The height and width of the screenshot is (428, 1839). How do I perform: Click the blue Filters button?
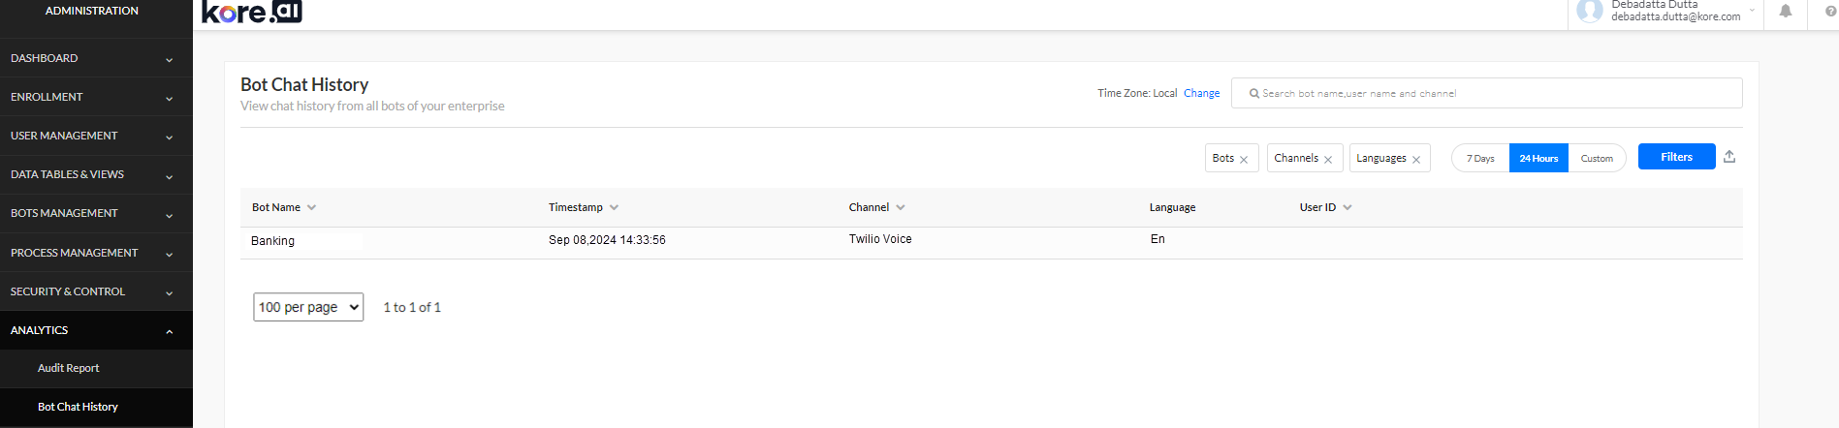(x=1676, y=157)
